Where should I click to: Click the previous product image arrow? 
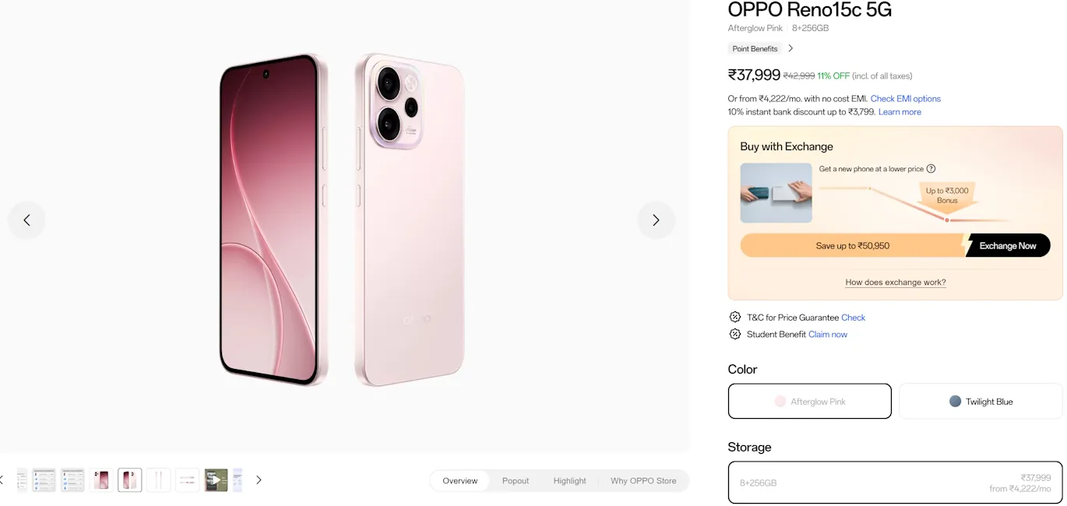pos(26,220)
